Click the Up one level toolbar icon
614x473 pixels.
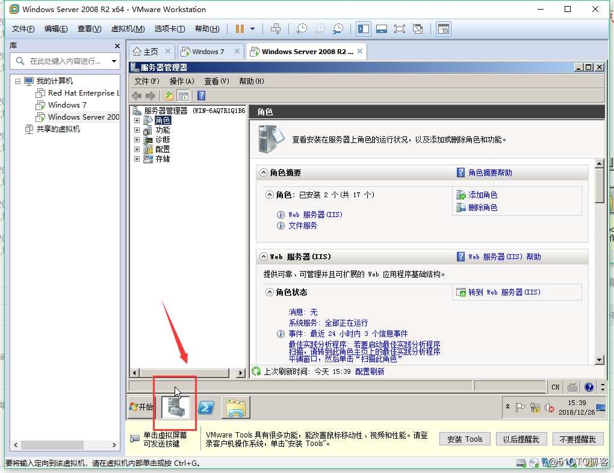click(169, 96)
